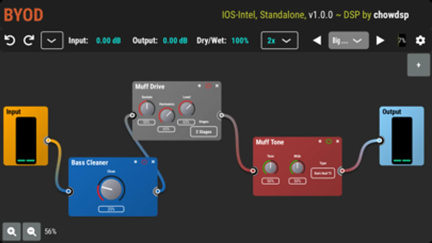Remove the Bass Cleaner module
432x243 pixels.
[x=153, y=162]
